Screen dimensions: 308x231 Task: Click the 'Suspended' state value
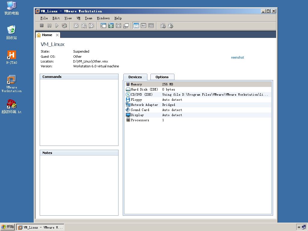(x=81, y=51)
